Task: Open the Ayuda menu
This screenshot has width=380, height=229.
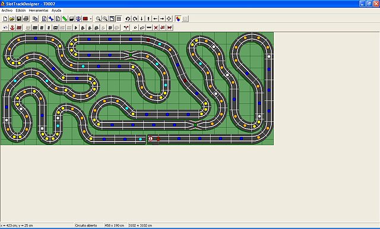Action: 56,11
